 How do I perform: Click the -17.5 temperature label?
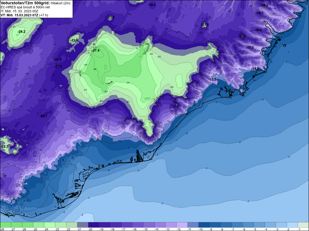click(x=250, y=48)
